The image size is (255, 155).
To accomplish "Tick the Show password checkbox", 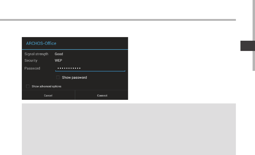I will coord(58,77).
